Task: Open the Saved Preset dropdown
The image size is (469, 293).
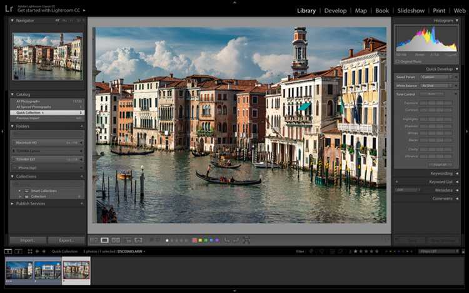Action: [x=437, y=77]
